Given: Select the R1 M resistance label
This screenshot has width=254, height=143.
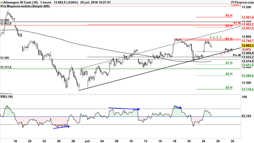Looking at the screenshot, I should pyautogui.click(x=237, y=23).
